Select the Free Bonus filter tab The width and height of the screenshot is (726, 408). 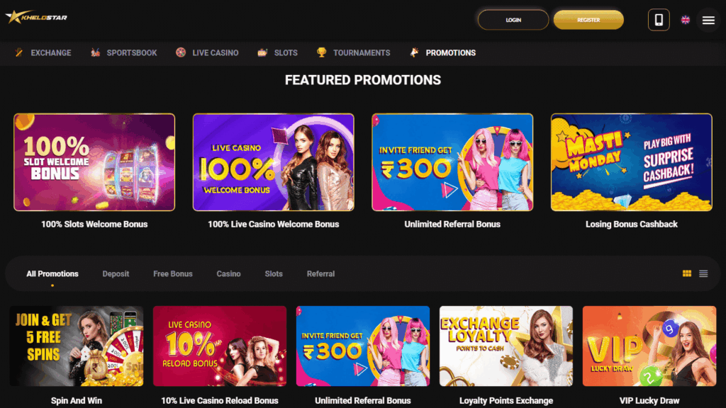[x=173, y=274]
